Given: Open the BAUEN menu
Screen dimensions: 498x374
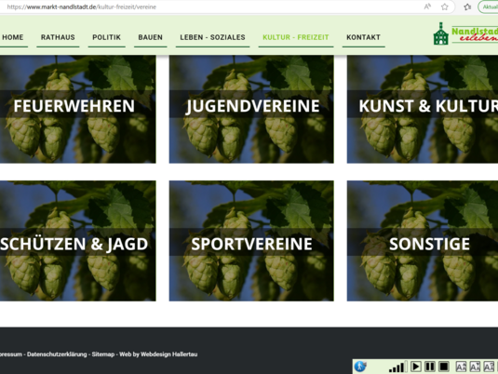Looking at the screenshot, I should click(150, 37).
